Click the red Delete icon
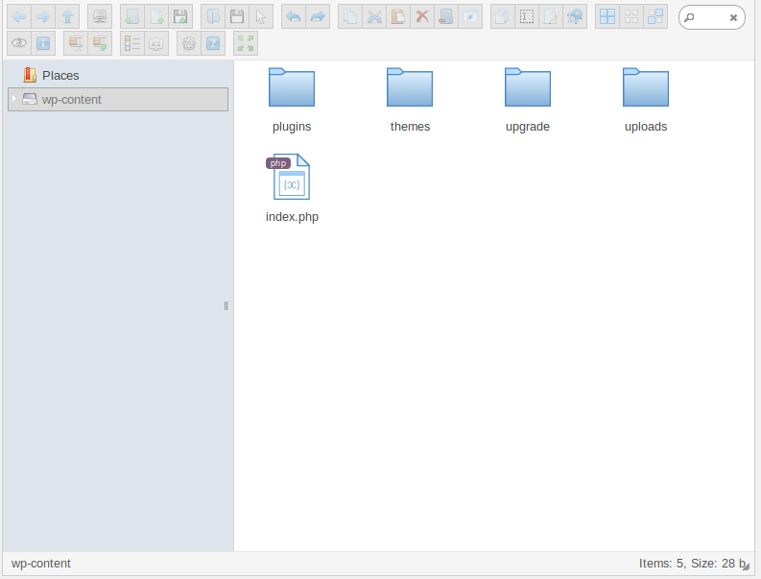The height and width of the screenshot is (579, 761). point(421,16)
